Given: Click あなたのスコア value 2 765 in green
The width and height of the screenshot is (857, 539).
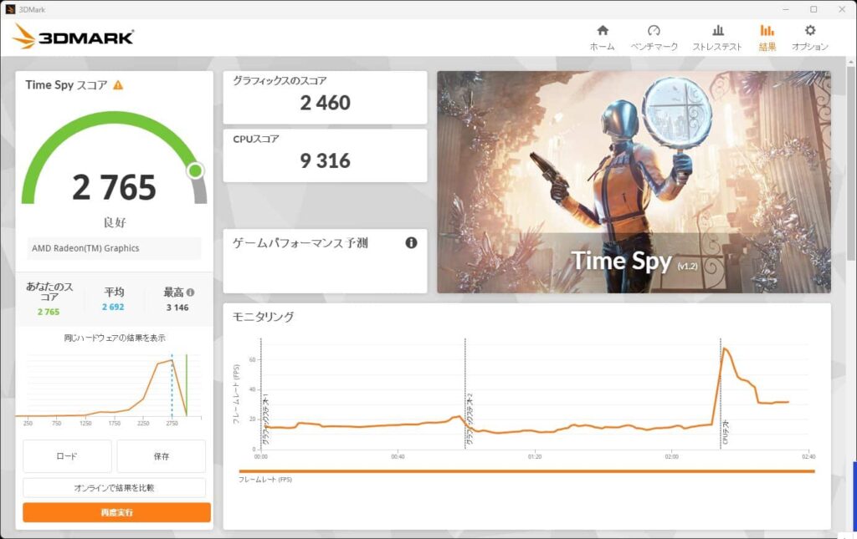Looking at the screenshot, I should coord(49,312).
